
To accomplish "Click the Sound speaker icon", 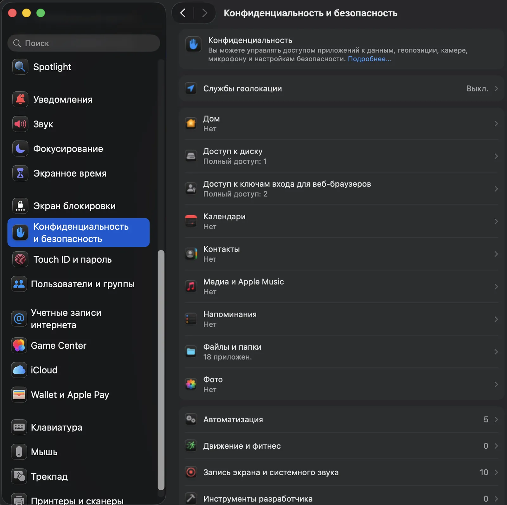I will tap(20, 124).
